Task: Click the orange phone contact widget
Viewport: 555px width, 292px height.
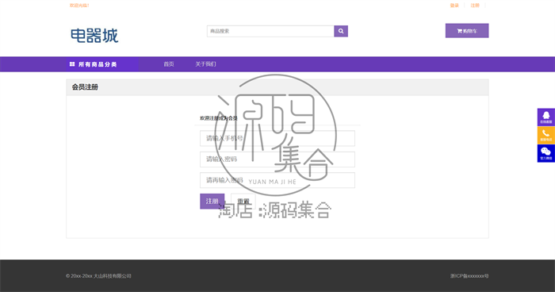Action: 546,136
